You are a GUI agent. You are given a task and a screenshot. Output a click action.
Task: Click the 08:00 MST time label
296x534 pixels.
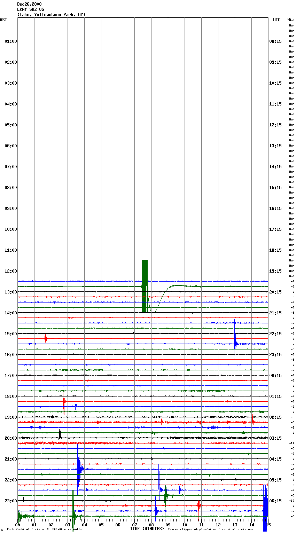pyautogui.click(x=11, y=188)
